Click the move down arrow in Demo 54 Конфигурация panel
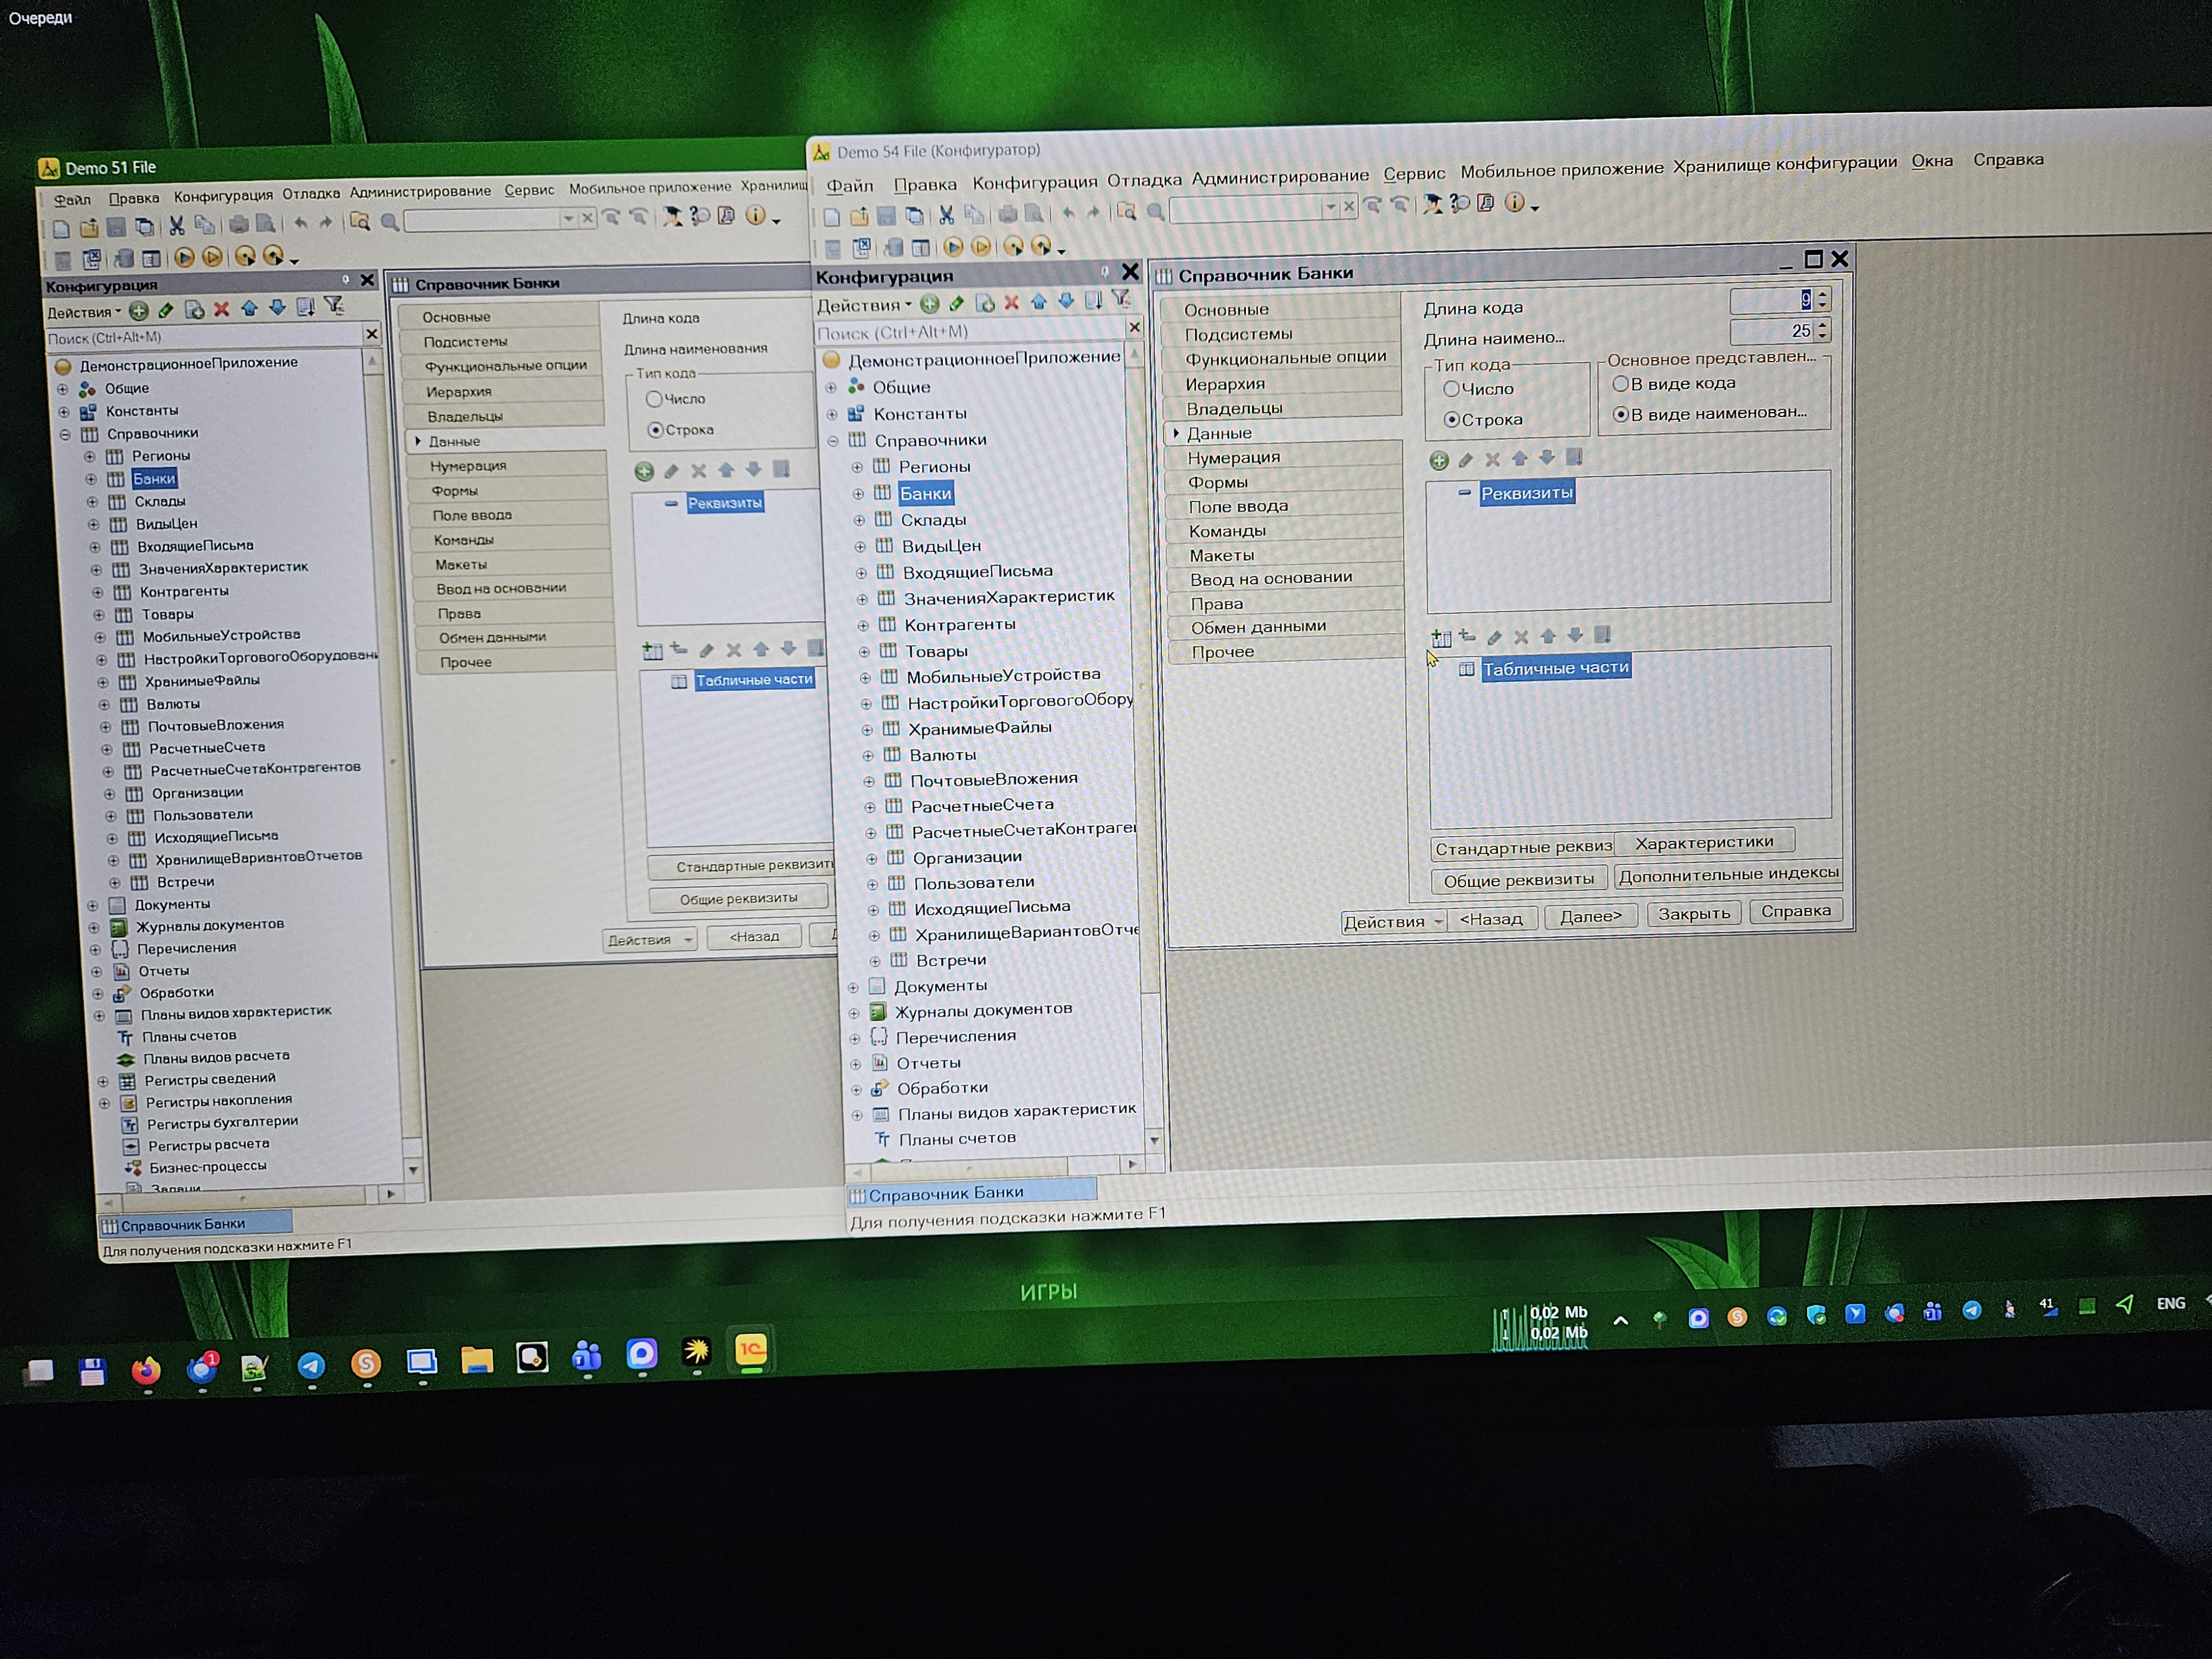This screenshot has width=2212, height=1659. click(1066, 300)
